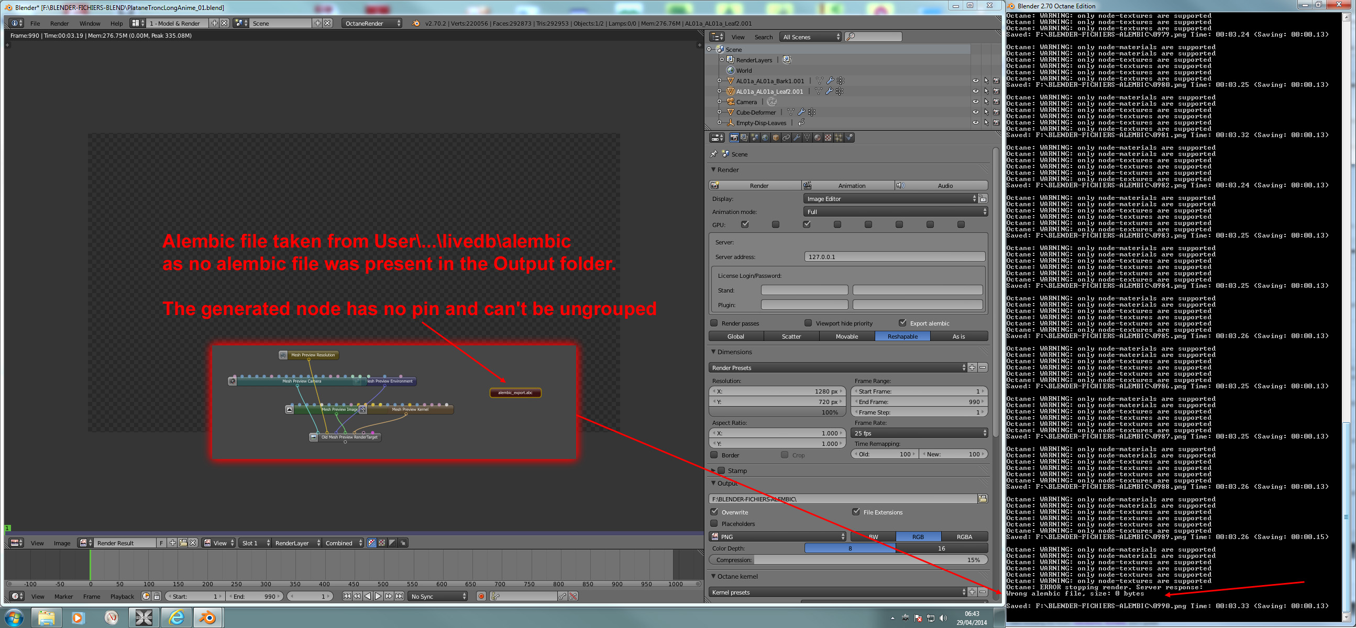Uncheck the Export alembic checkbox
1356x628 pixels.
[902, 323]
